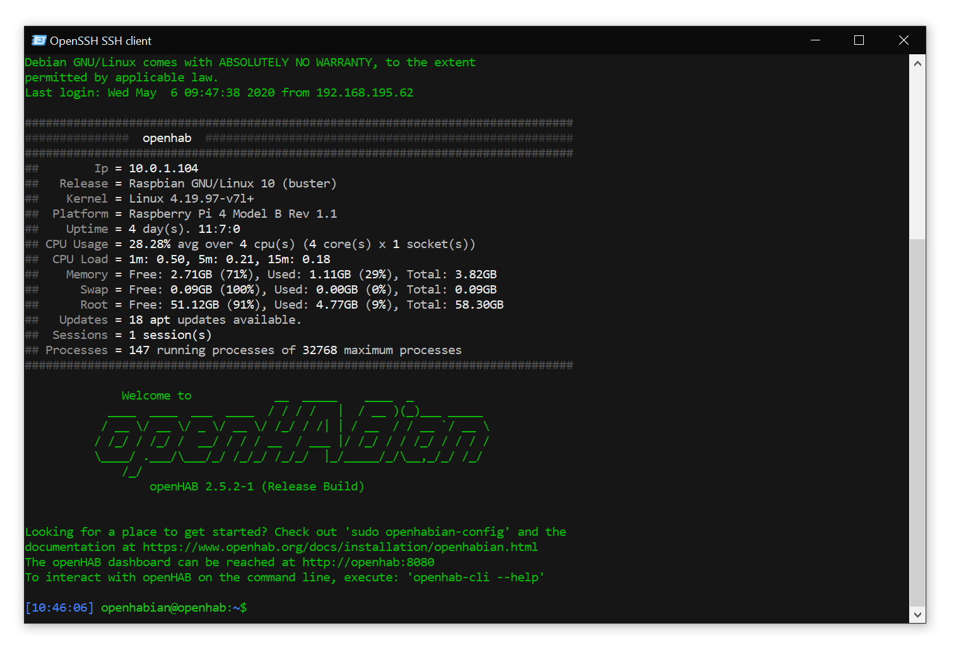Click the scrollbar down arrow

point(917,614)
